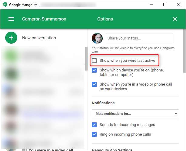The height and width of the screenshot is (151, 186).
Task: Open the Mute notifications for dropdown
Action: tap(135, 114)
